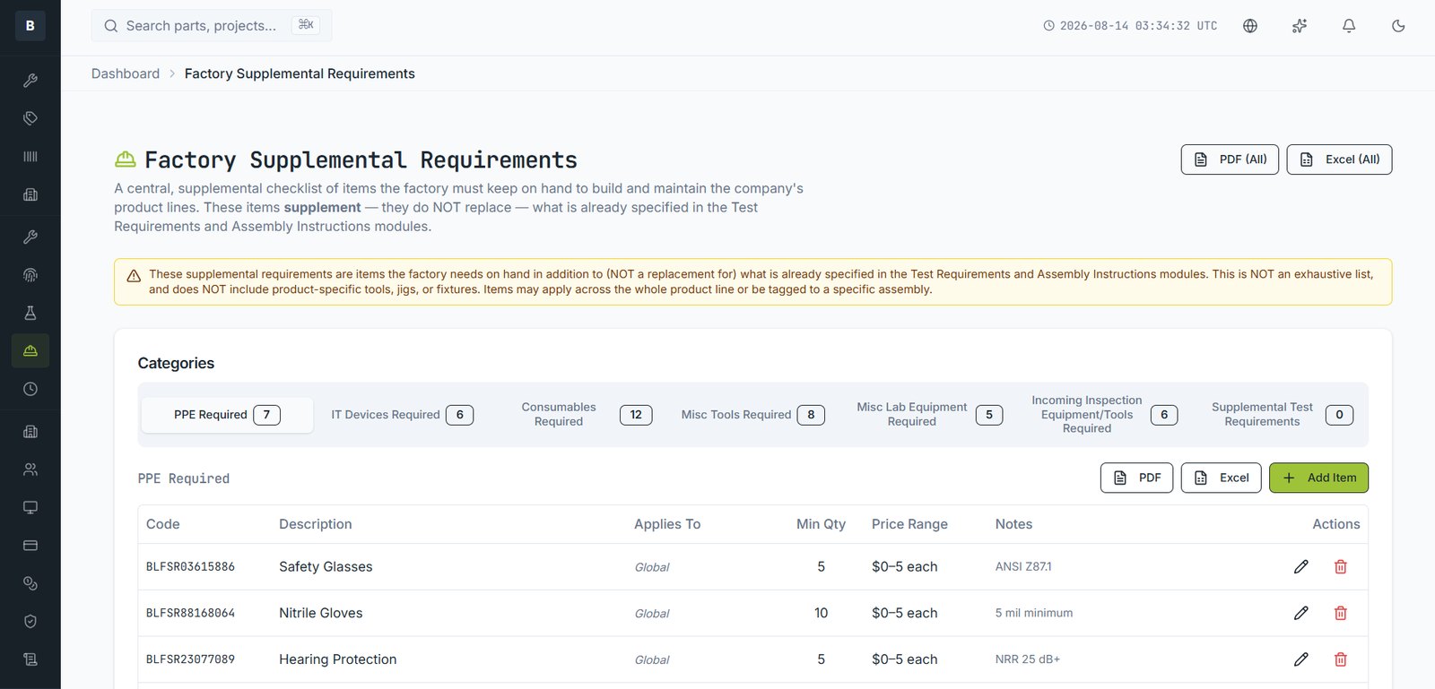Screen dimensions: 1435x689
Task: Click the building icon just below the barcode icon
Action: [30, 194]
